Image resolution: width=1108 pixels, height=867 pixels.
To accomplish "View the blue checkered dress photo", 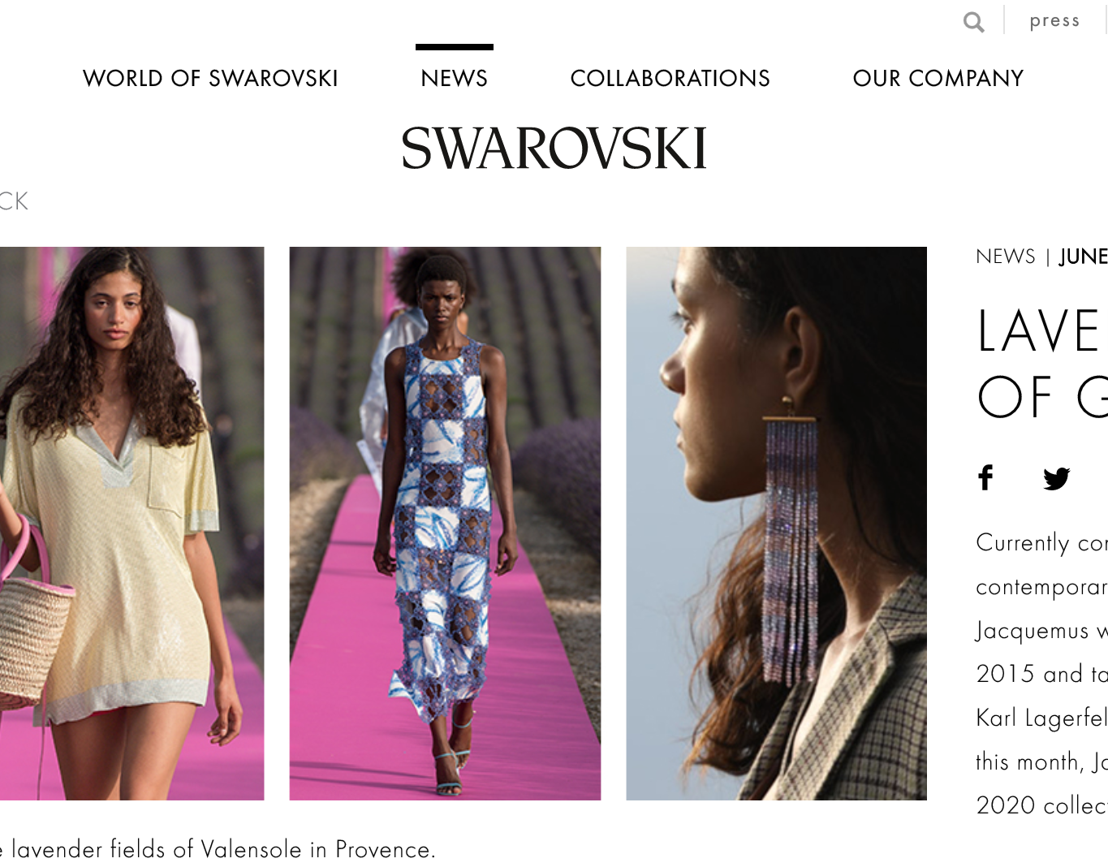I will point(445,524).
